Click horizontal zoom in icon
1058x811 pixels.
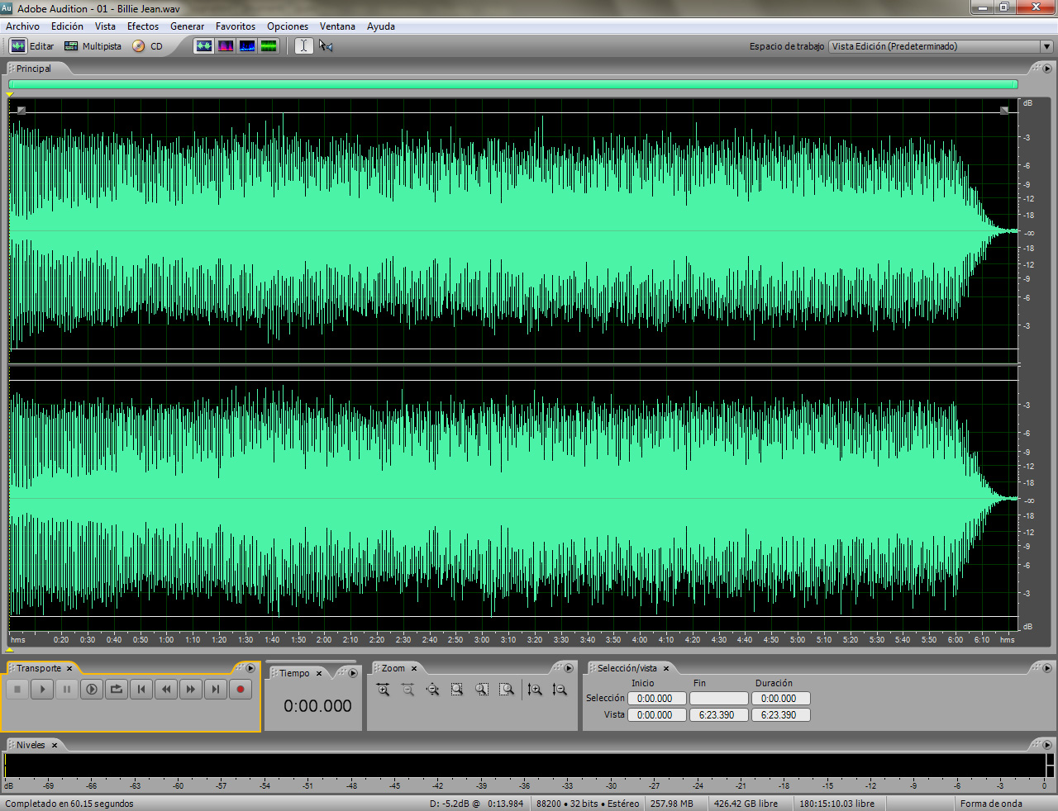coord(383,689)
